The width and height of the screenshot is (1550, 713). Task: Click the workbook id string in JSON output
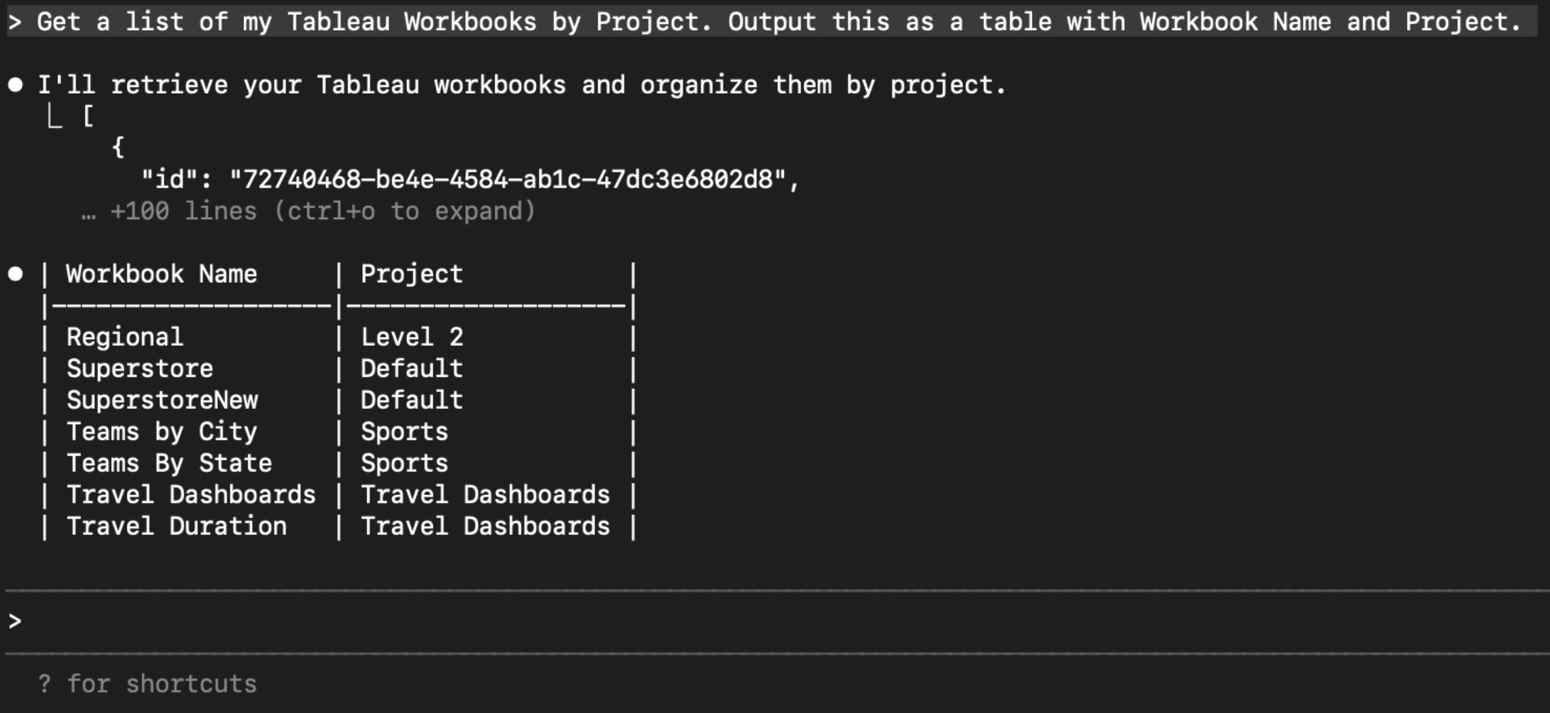pyautogui.click(x=507, y=180)
